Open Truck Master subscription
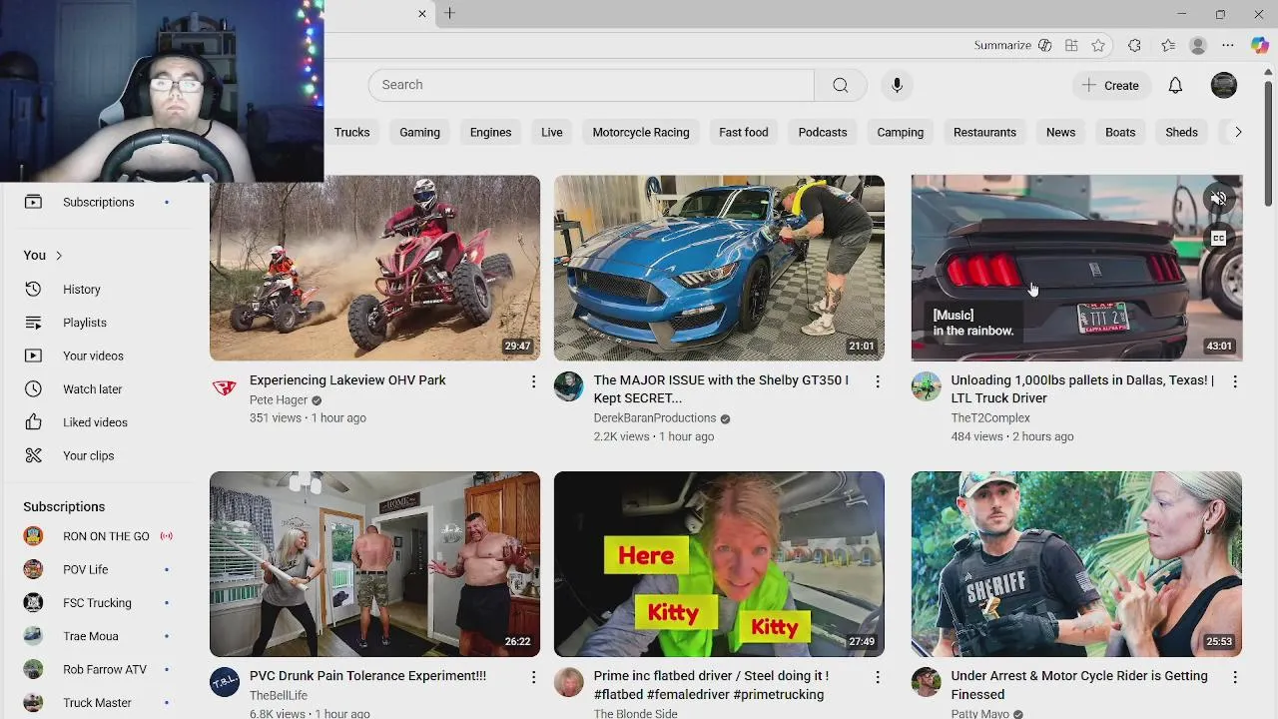Viewport: 1278px width, 719px height. point(98,703)
